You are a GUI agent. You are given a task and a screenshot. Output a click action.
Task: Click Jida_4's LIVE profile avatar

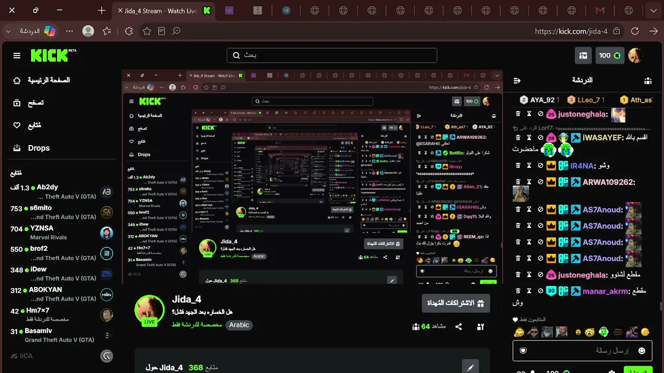(149, 310)
